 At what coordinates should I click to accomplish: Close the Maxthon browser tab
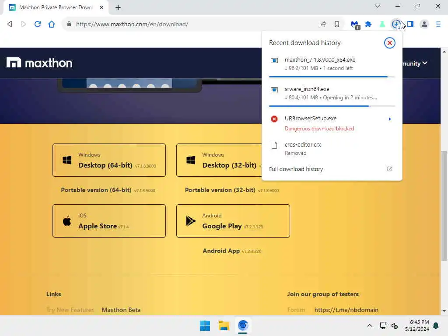coord(101,7)
